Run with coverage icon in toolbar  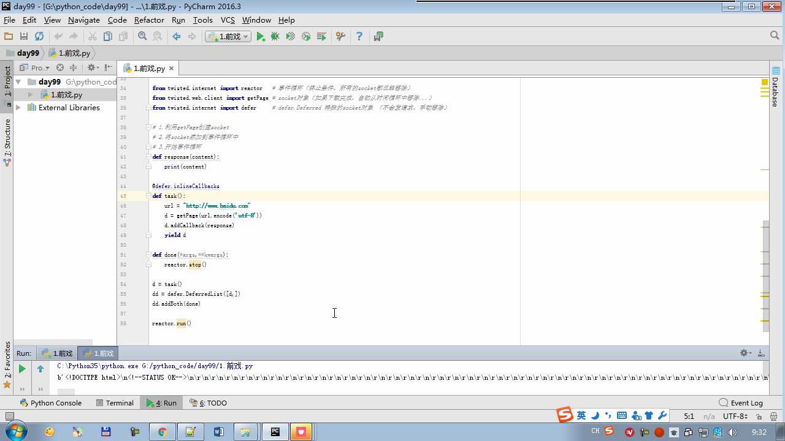point(291,37)
